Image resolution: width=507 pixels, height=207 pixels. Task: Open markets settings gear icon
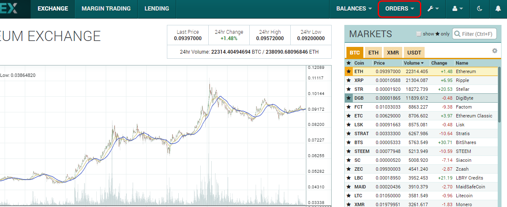[495, 51]
